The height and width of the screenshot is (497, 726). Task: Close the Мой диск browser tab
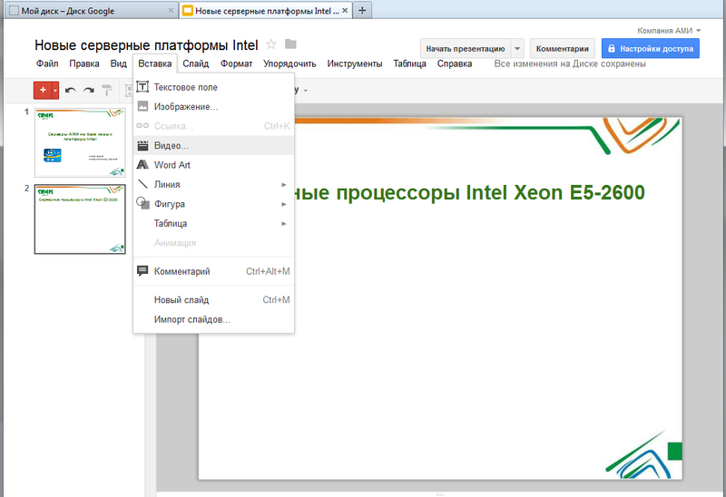171,10
